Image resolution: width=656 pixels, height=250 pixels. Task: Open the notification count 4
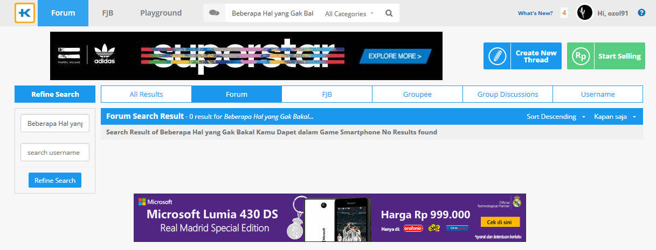coord(564,13)
